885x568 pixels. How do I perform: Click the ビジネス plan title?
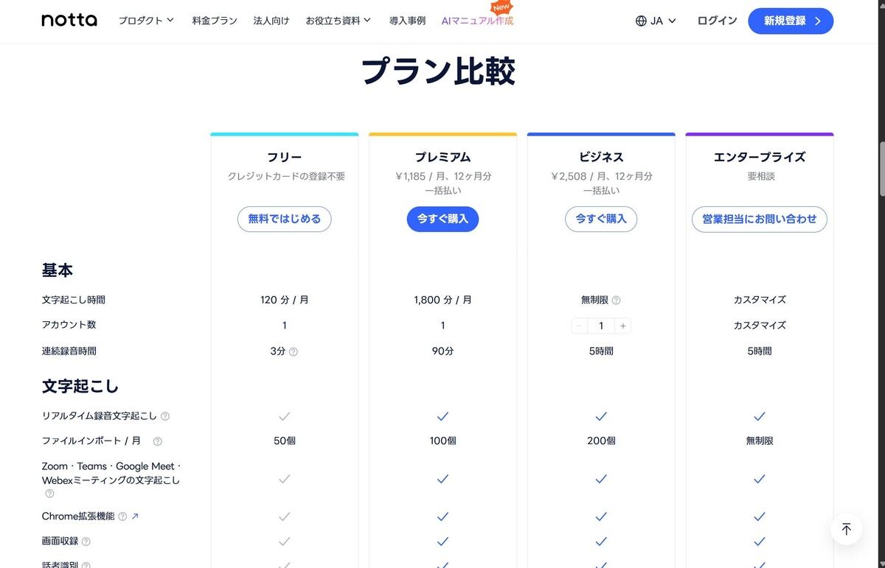(601, 157)
